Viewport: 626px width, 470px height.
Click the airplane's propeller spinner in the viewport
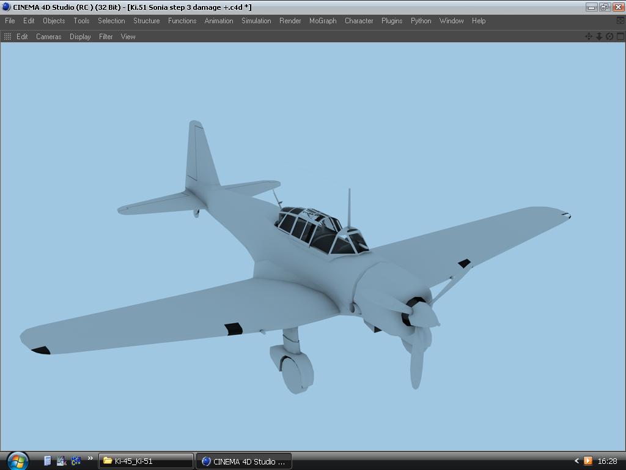click(x=424, y=315)
